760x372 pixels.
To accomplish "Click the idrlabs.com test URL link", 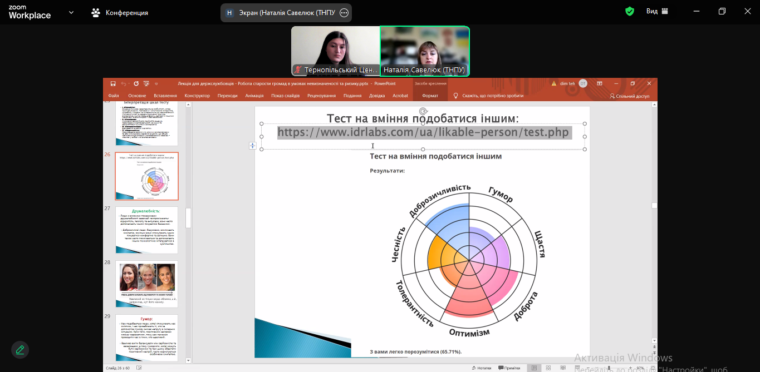I will (423, 132).
